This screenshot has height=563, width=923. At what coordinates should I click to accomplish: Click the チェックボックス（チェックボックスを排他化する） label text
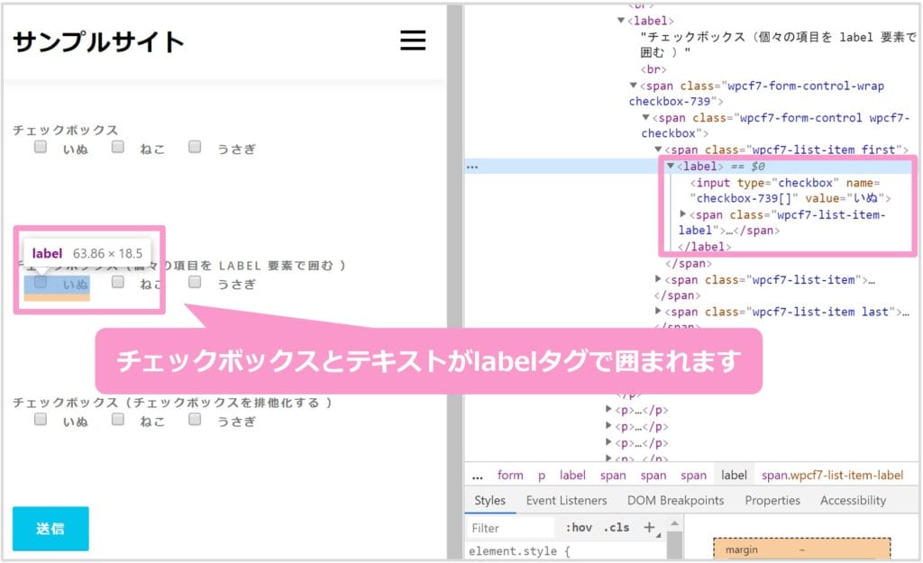172,403
